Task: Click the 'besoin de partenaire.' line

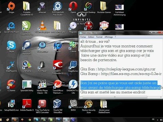Action: tap(98, 60)
